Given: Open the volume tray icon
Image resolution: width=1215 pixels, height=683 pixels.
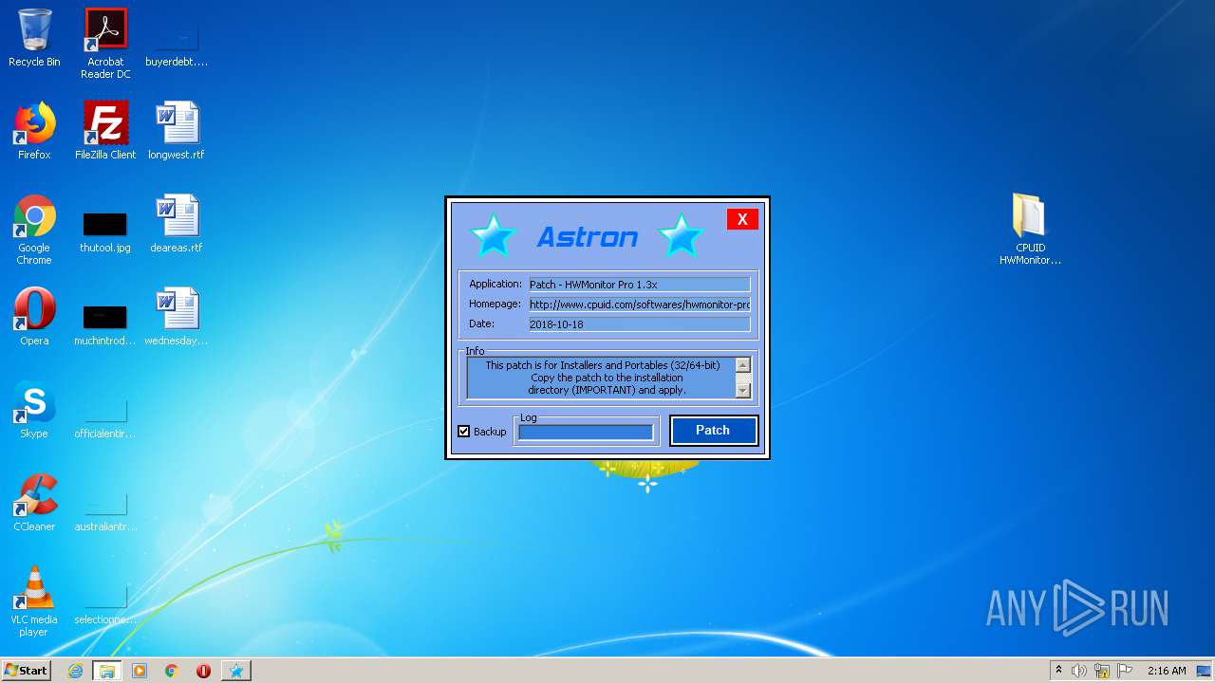Looking at the screenshot, I should [1079, 671].
